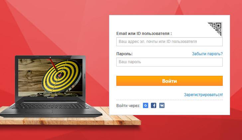The width and height of the screenshot is (242, 140).
Task: Sign in with the Facebook icon
Action: (x=154, y=105)
